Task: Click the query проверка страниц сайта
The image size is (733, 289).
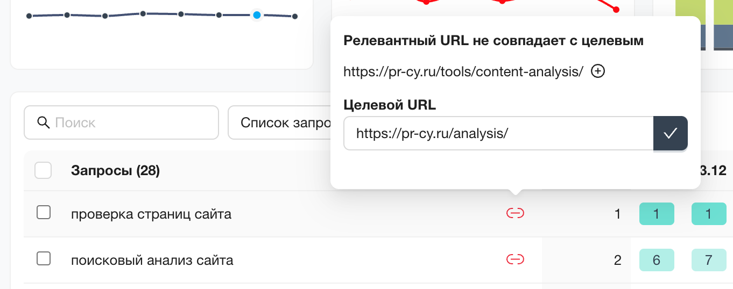Action: [x=151, y=214]
